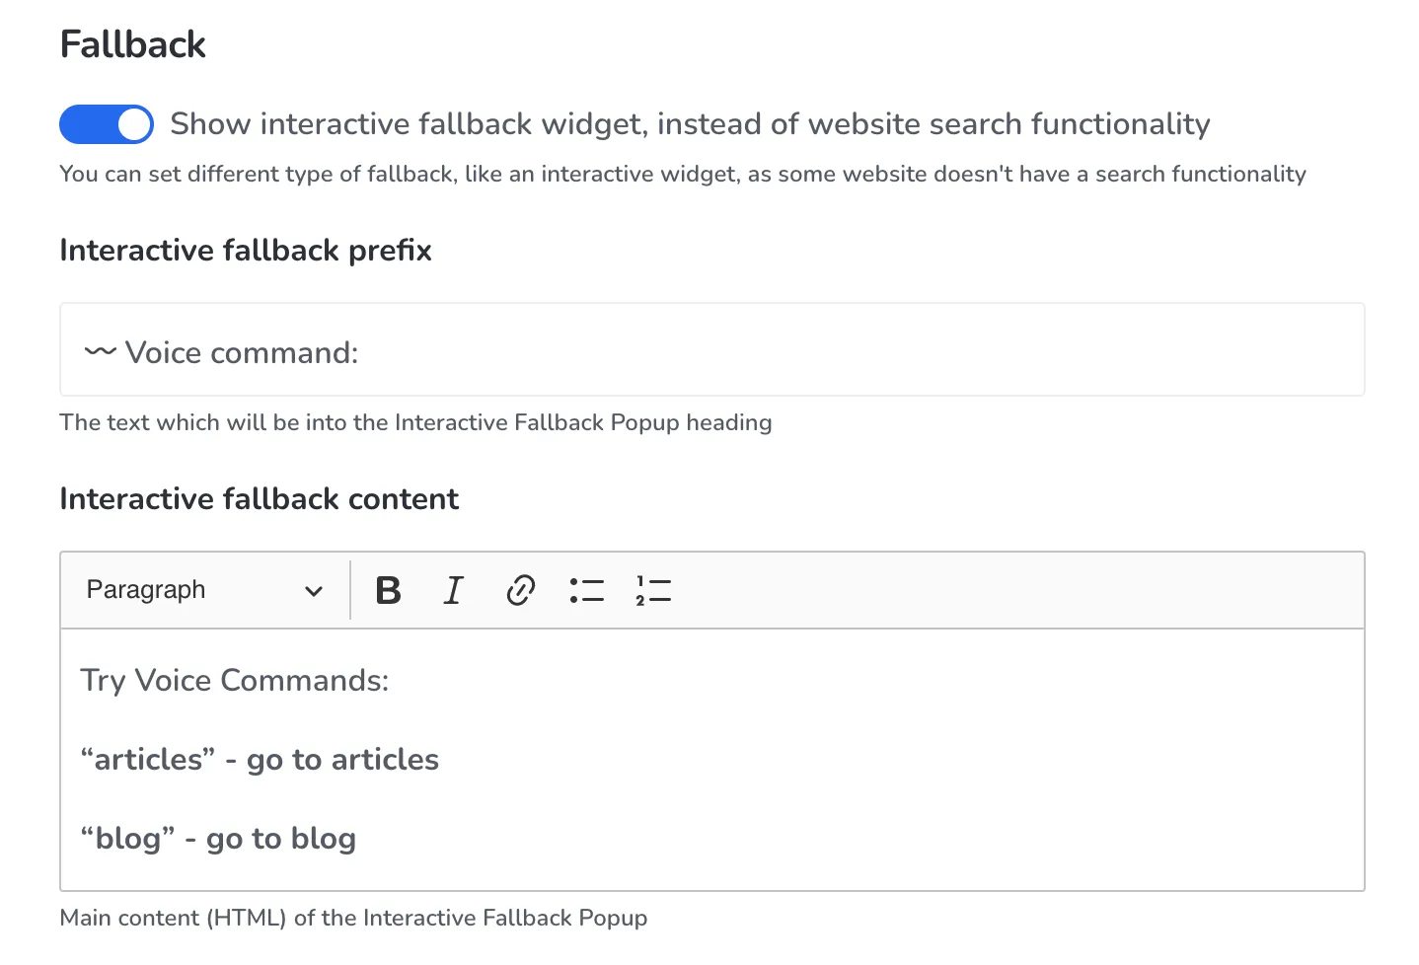Apply bulleted list formatting

click(x=587, y=590)
